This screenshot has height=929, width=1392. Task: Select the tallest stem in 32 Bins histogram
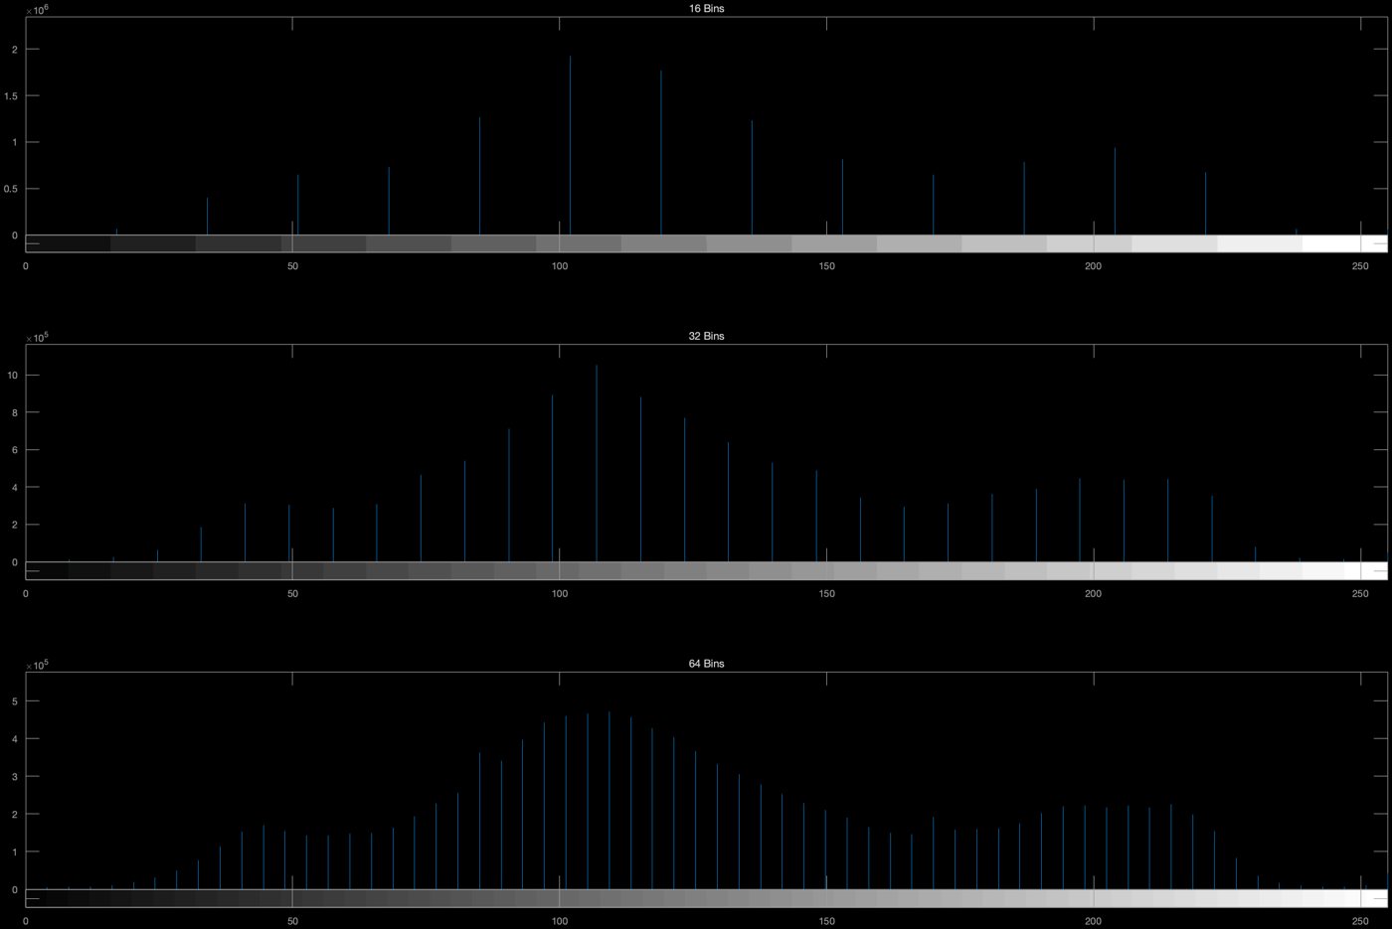(x=597, y=463)
